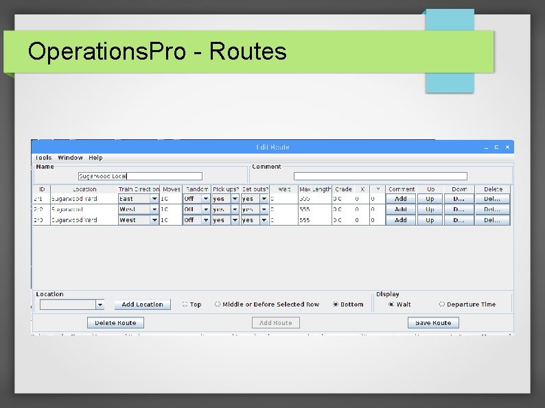This screenshot has height=408, width=545.
Task: Click Down button in row 2r2
Action: pyautogui.click(x=459, y=209)
